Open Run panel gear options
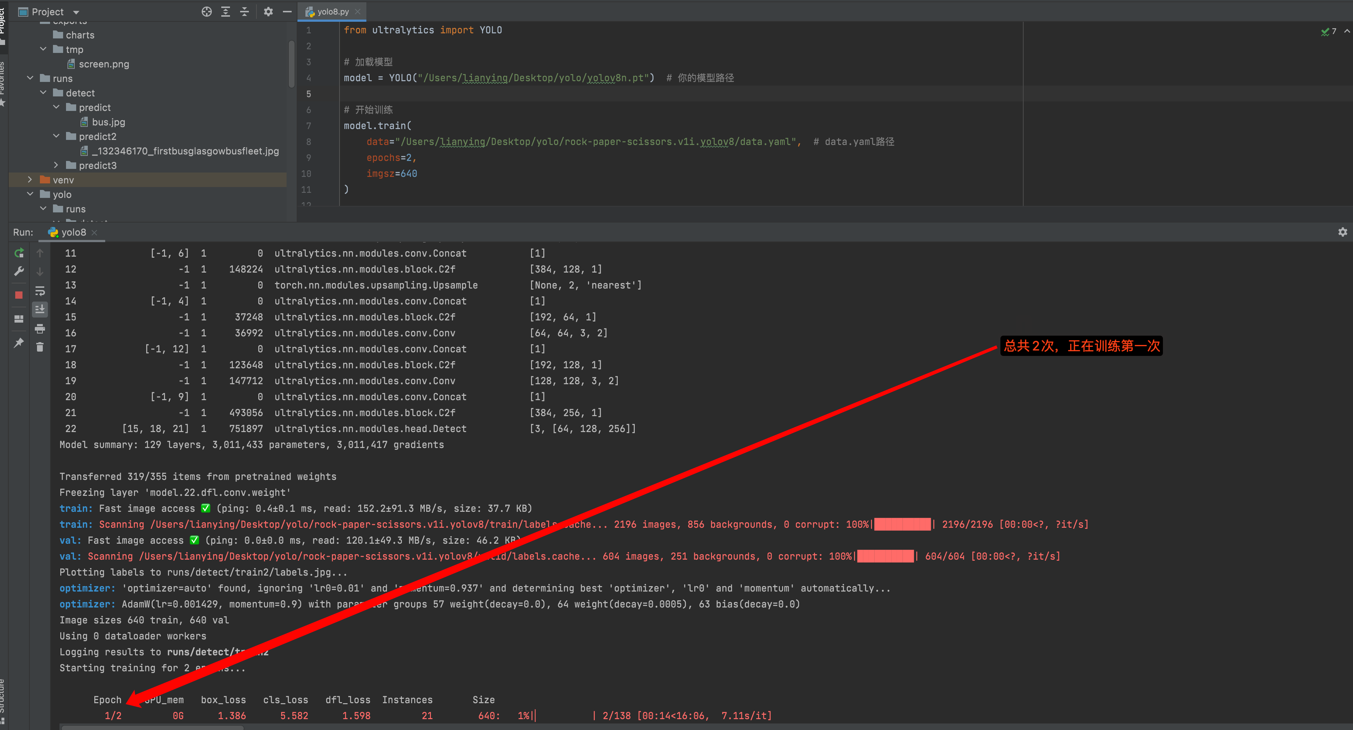The height and width of the screenshot is (730, 1353). (1342, 232)
